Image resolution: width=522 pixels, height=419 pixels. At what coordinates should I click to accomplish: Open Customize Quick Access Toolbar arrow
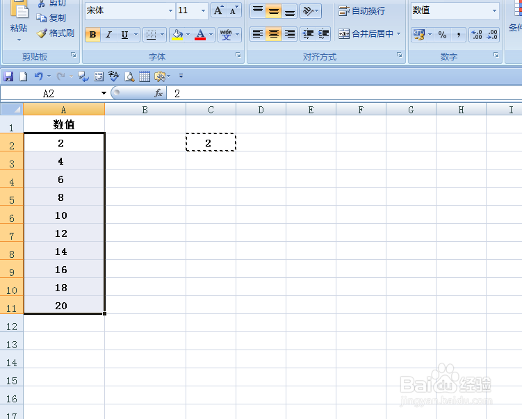click(181, 76)
